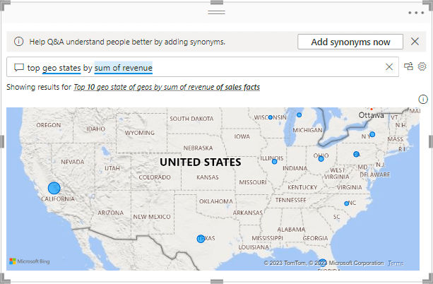Click the Add synonyms now button

(350, 42)
